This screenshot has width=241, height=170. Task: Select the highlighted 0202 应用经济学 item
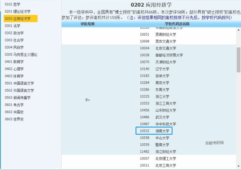click(x=21, y=19)
